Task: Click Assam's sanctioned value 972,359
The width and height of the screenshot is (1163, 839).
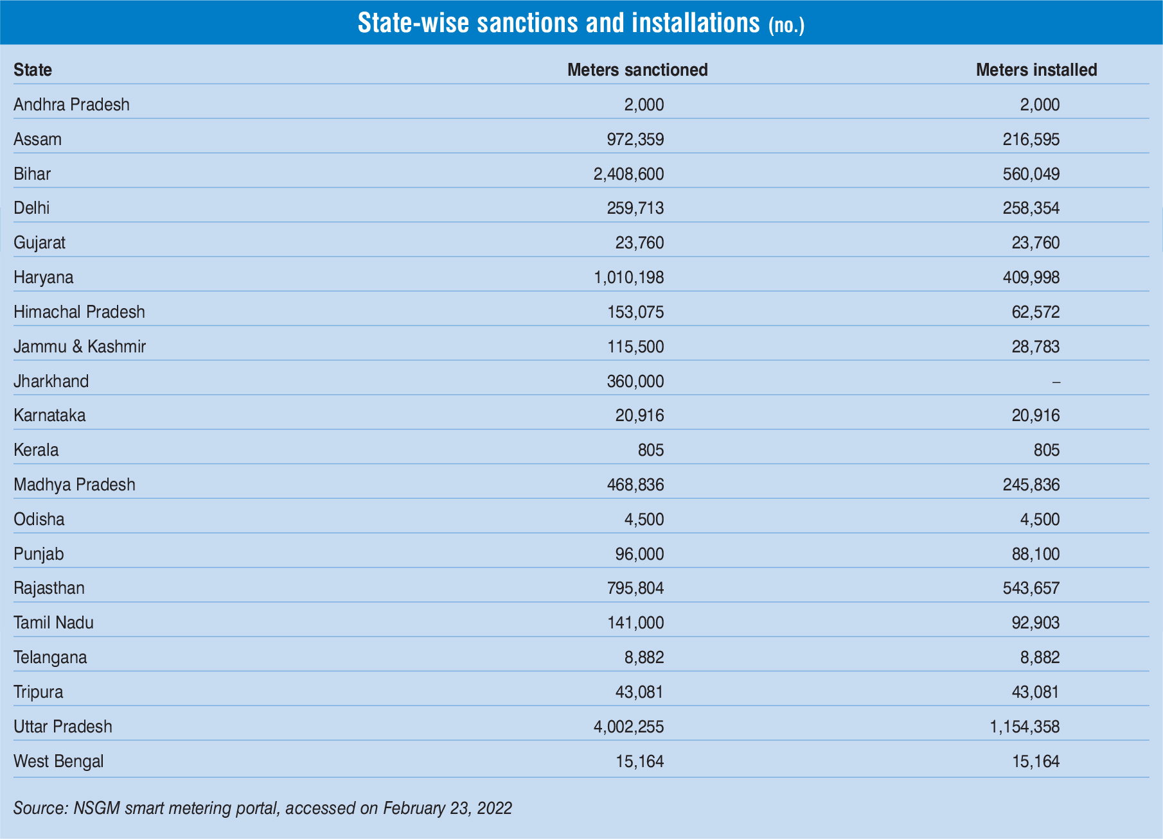Action: [x=635, y=139]
